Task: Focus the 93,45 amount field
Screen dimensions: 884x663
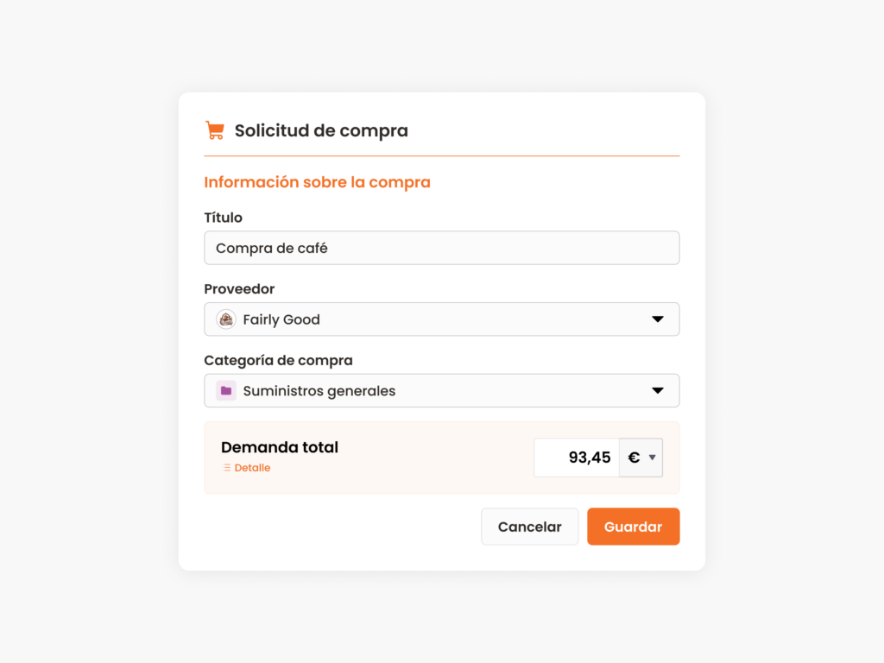Action: pos(576,458)
